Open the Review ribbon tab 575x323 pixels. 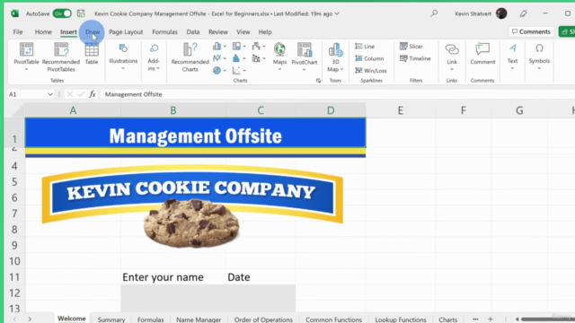coord(218,32)
